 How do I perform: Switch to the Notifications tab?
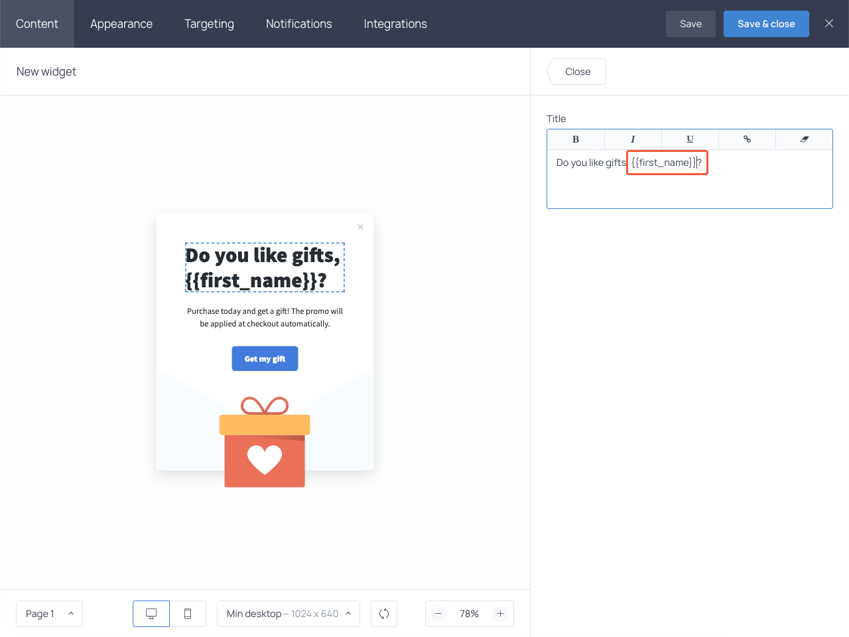coord(298,24)
